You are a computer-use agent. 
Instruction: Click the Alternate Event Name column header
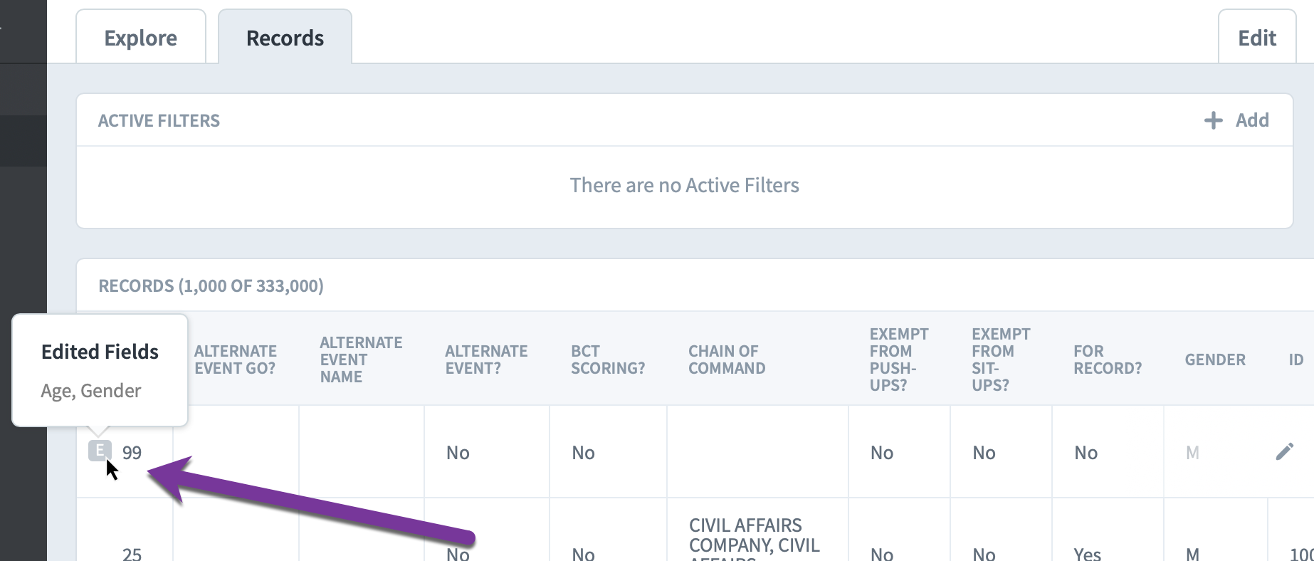point(361,360)
